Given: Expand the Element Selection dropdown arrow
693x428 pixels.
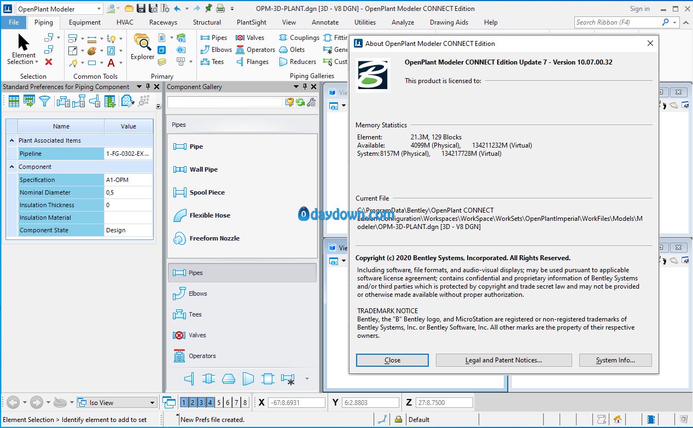Looking at the screenshot, I should coord(38,62).
